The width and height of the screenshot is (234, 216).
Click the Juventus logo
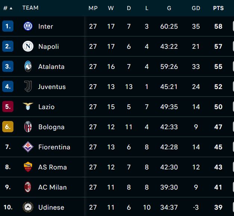(x=28, y=86)
